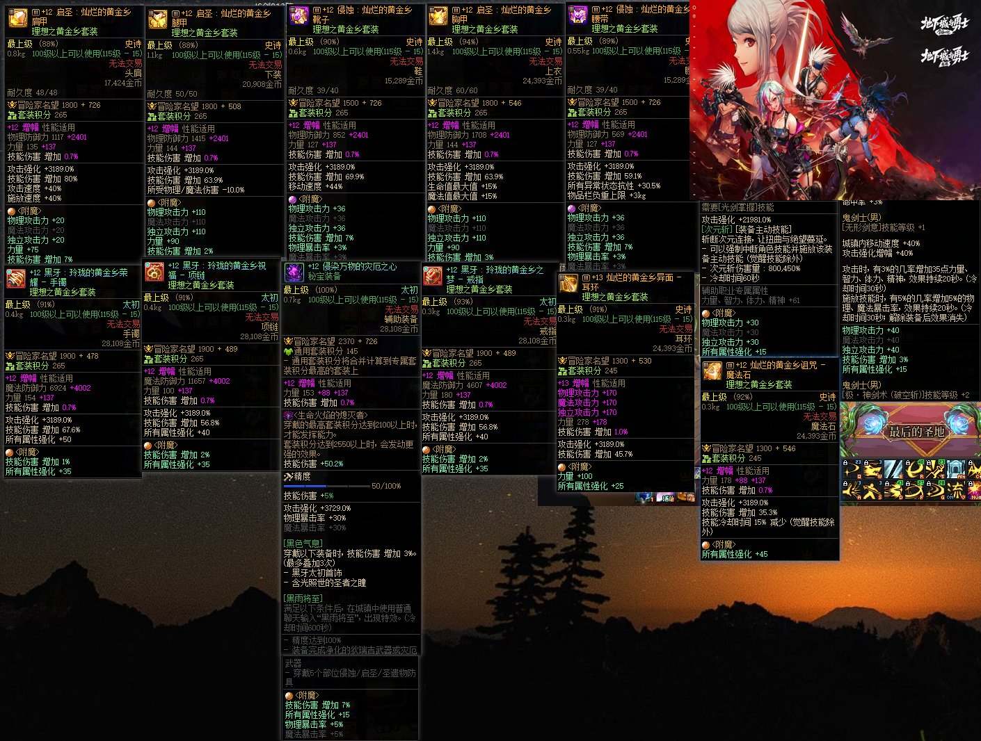Toggle the 流 skill icon bound to V
Image resolution: width=981 pixels, height=741 pixels.
click(x=956, y=490)
